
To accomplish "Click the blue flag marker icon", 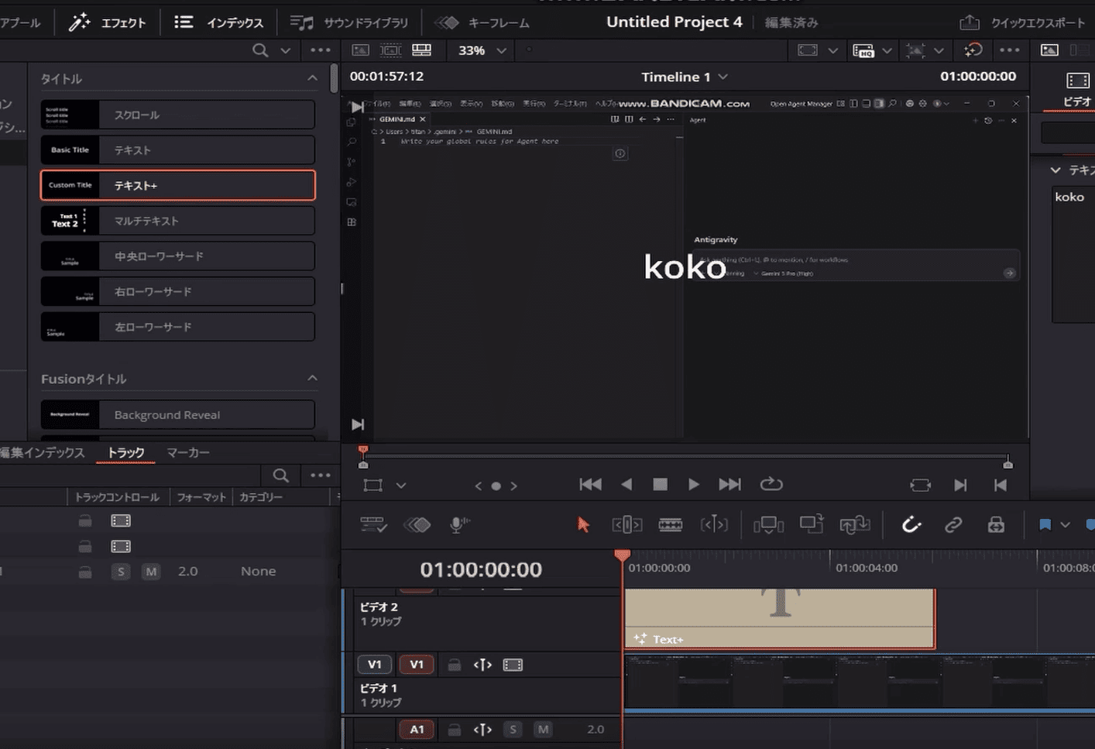I will pyautogui.click(x=1045, y=525).
